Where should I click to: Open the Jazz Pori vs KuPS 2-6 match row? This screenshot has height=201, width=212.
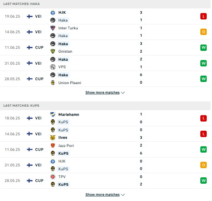pos(105,149)
